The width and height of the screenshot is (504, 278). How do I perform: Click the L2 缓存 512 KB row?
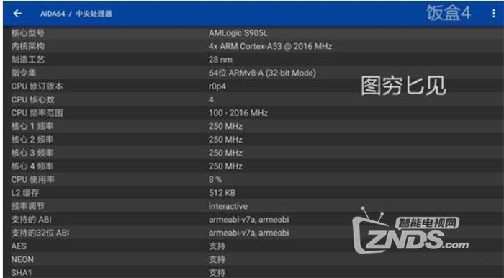(x=253, y=193)
